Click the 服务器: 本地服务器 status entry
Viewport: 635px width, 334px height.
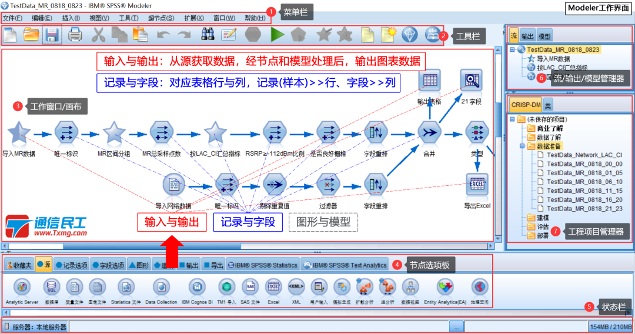coord(35,327)
